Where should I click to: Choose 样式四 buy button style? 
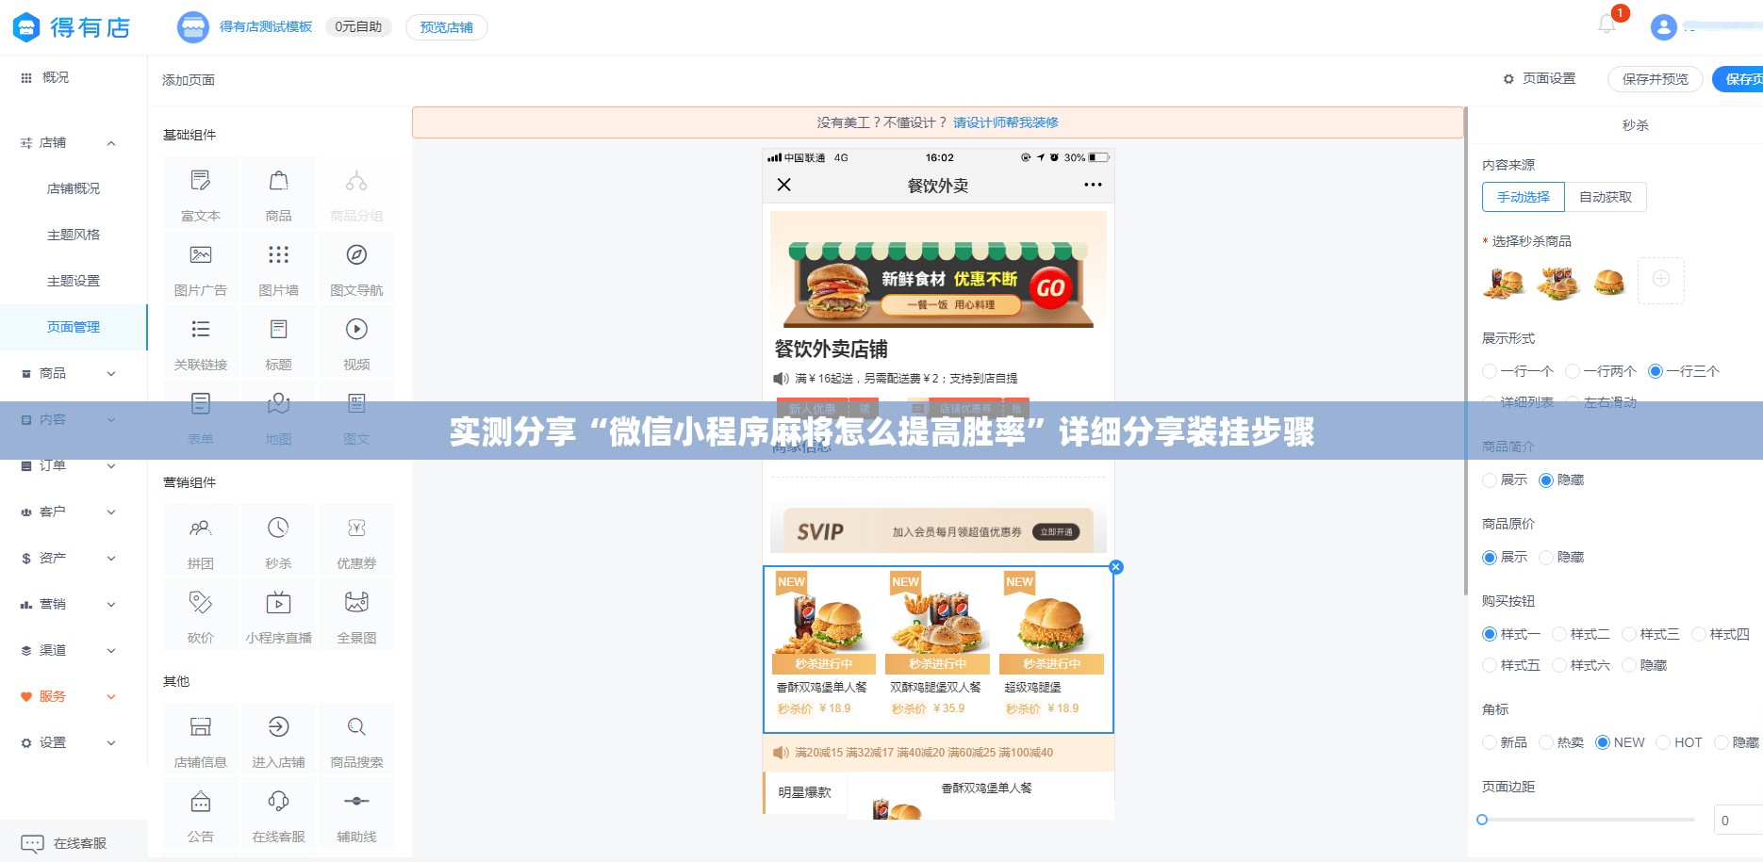pyautogui.click(x=1721, y=634)
